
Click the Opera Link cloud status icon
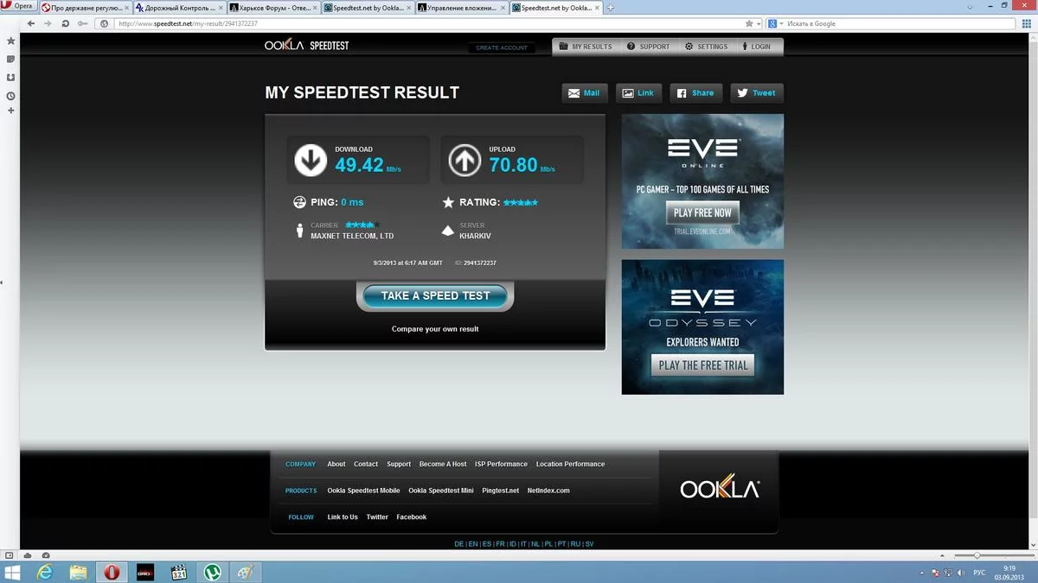pos(27,555)
